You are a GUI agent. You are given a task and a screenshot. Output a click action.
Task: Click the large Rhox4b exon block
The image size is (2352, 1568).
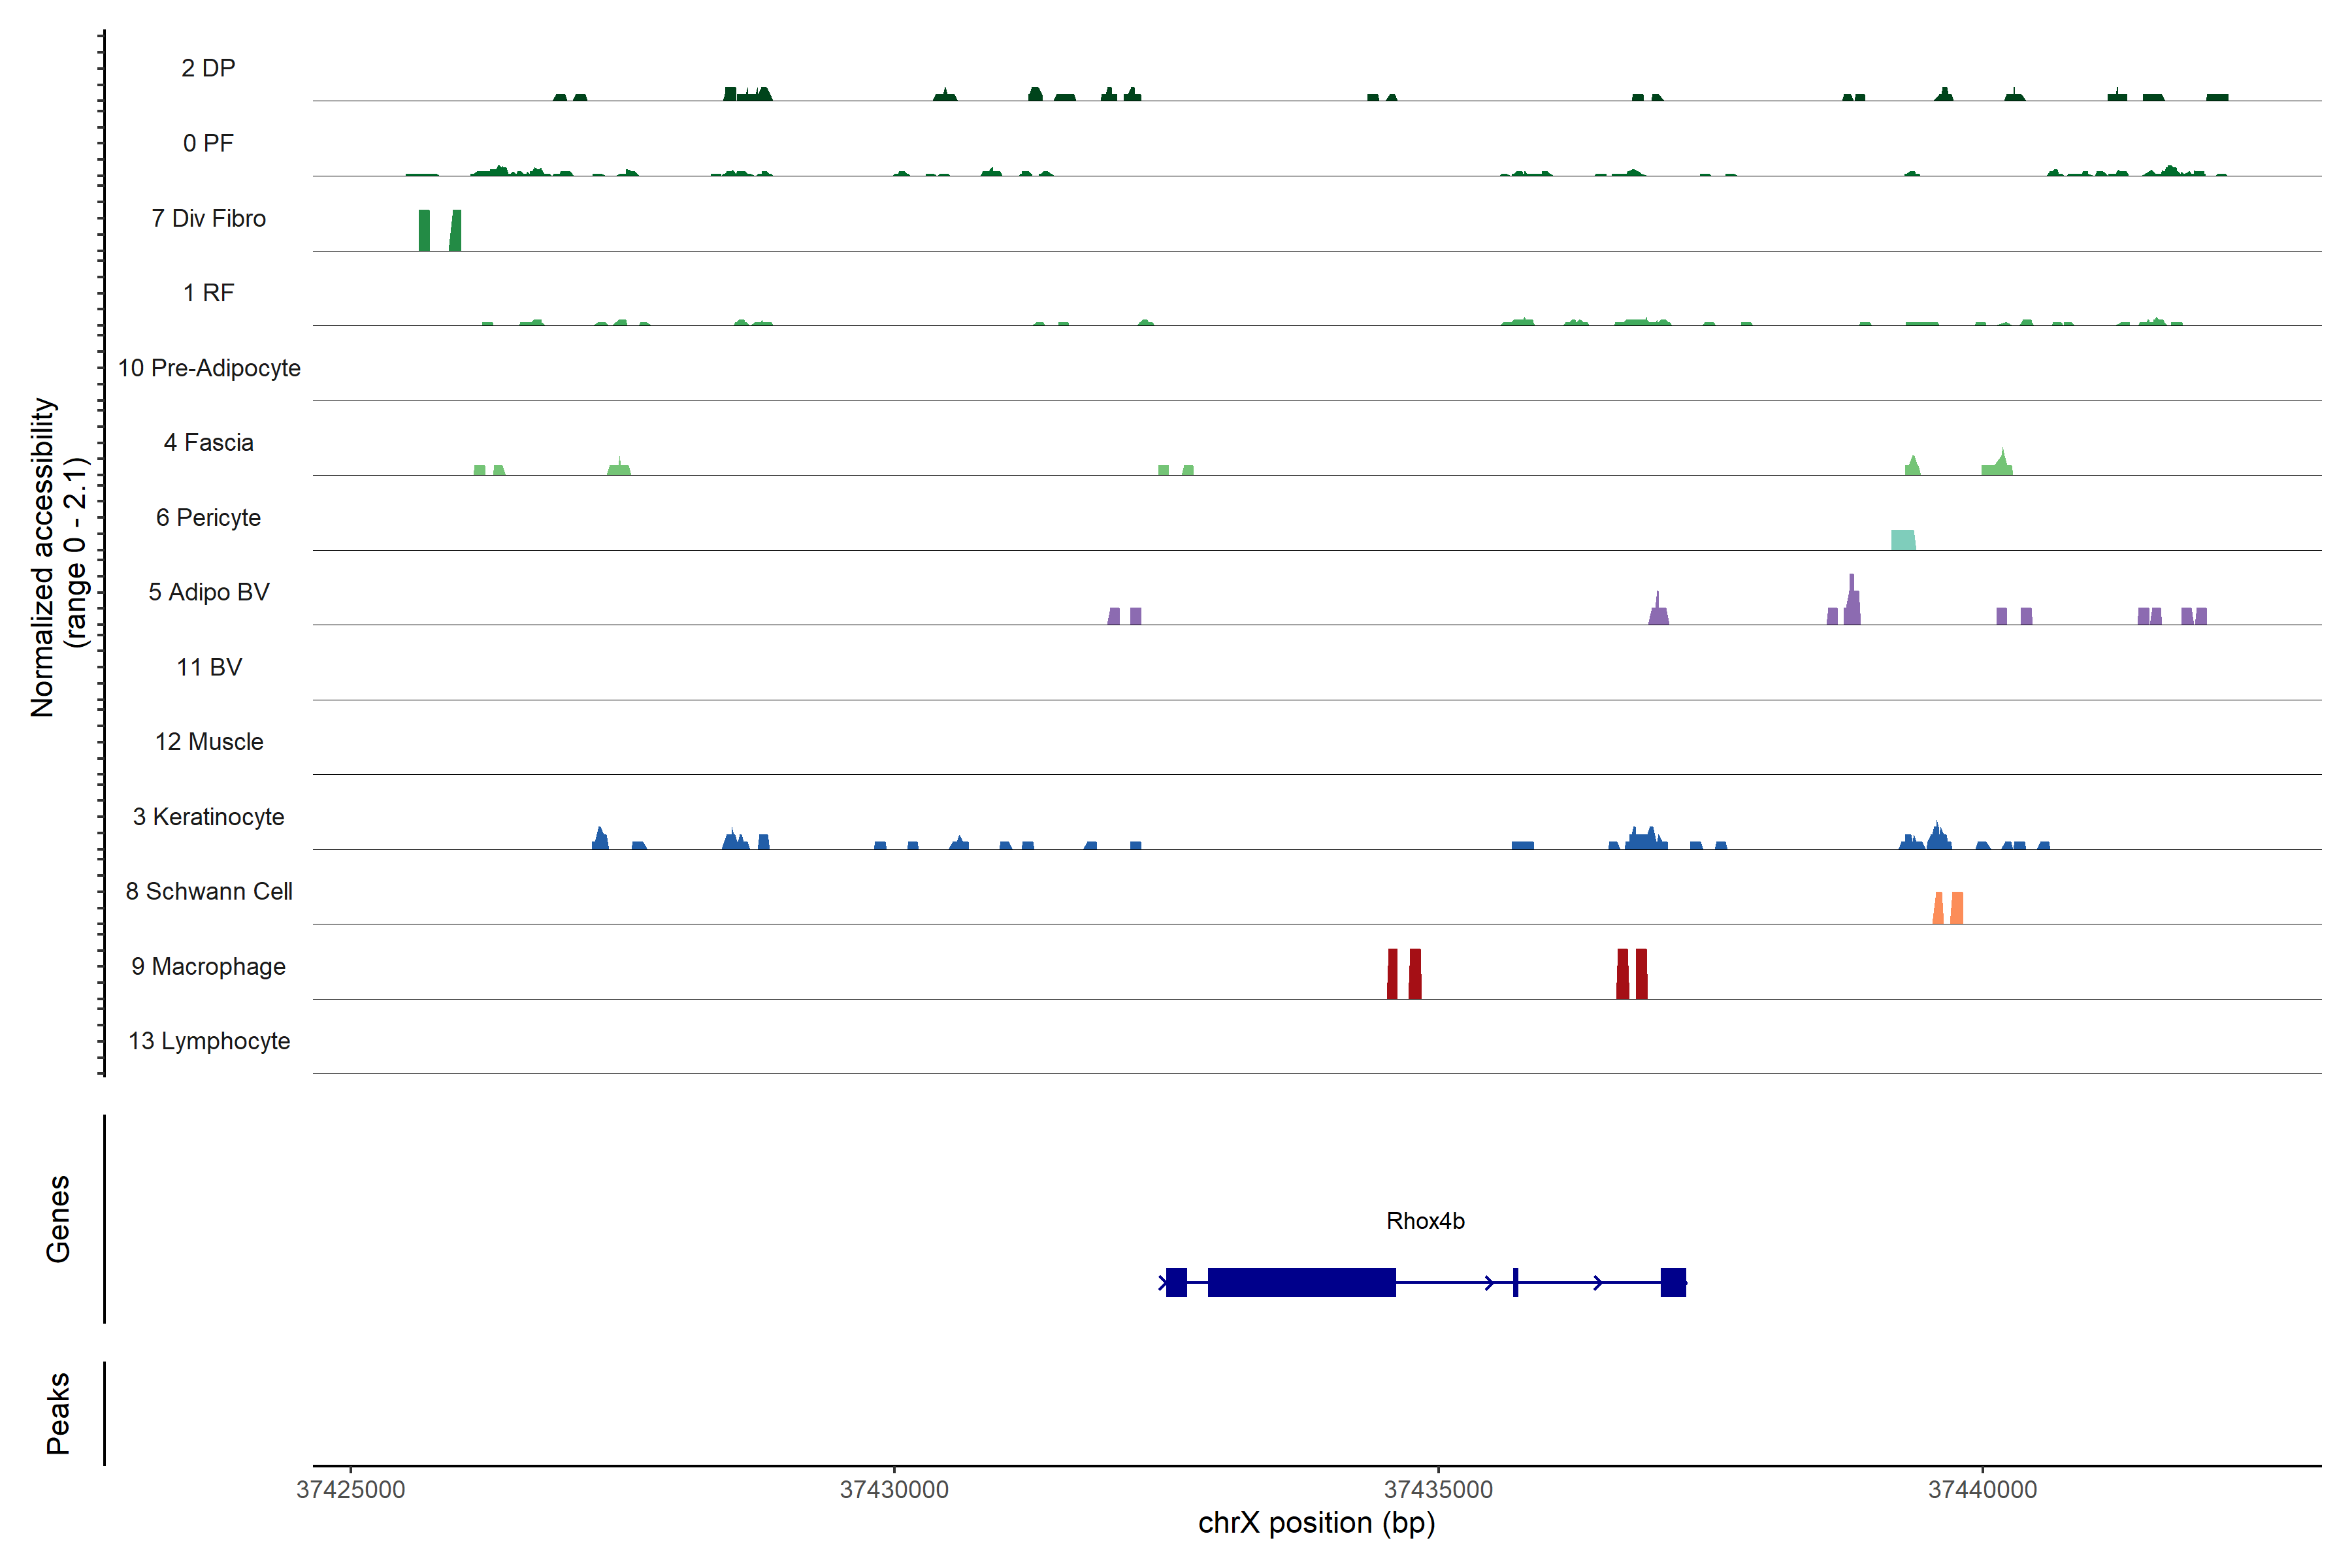tap(1301, 1282)
